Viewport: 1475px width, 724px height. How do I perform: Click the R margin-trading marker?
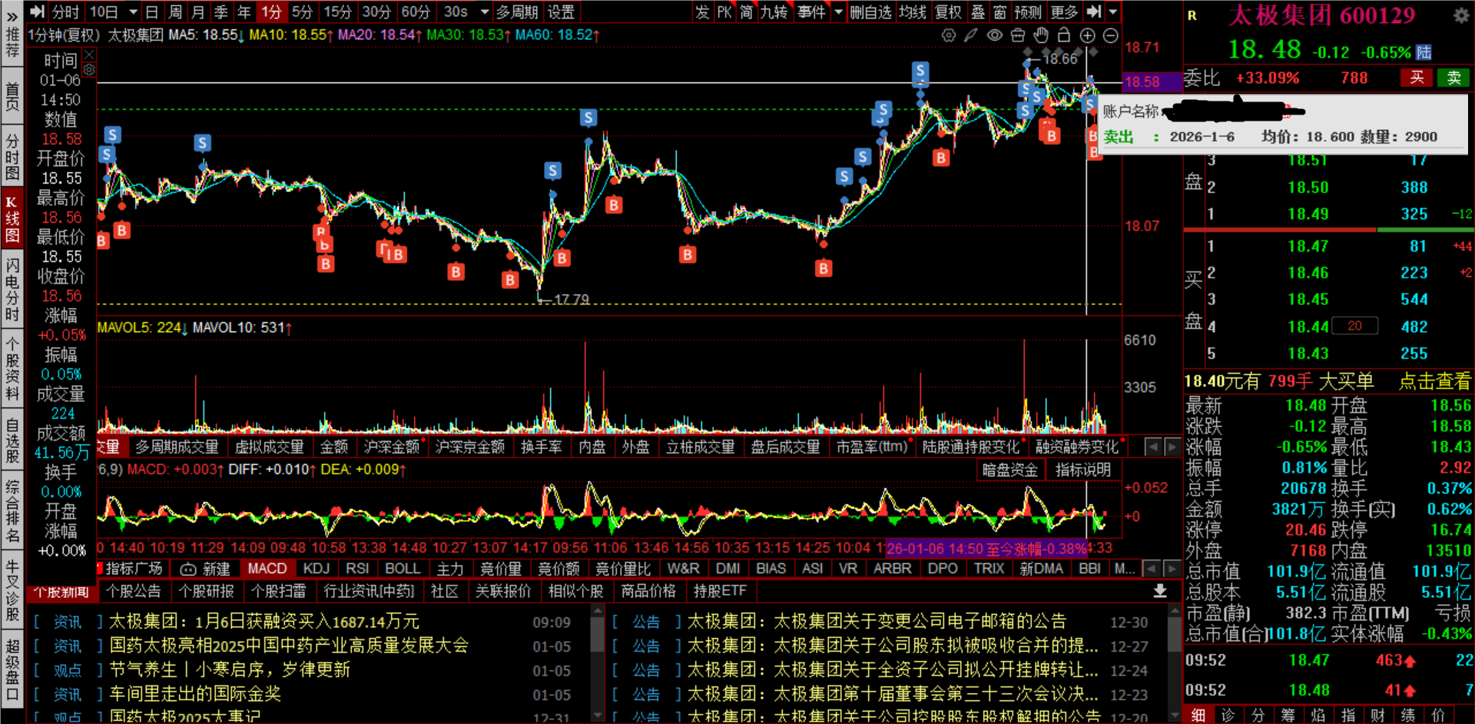(1192, 15)
